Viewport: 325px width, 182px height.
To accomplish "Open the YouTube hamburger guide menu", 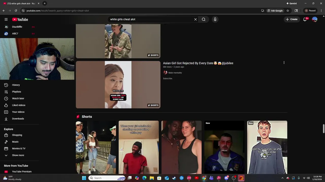I will pyautogui.click(x=6, y=19).
